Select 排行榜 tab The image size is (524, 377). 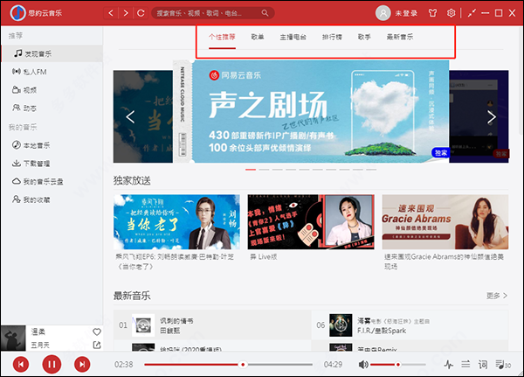point(332,37)
